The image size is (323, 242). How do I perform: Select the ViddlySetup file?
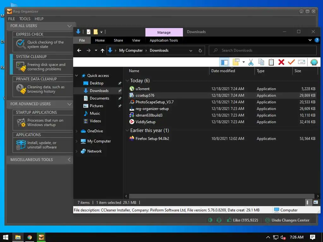(222, 122)
